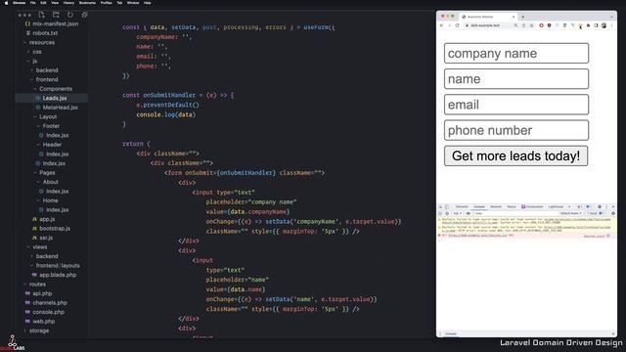Click the New File icon in explorer toolbar
Screen dimensions: 626x352
[41, 15]
